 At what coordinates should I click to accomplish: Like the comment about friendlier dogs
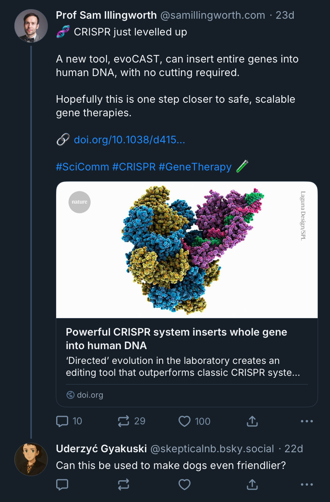tap(185, 484)
